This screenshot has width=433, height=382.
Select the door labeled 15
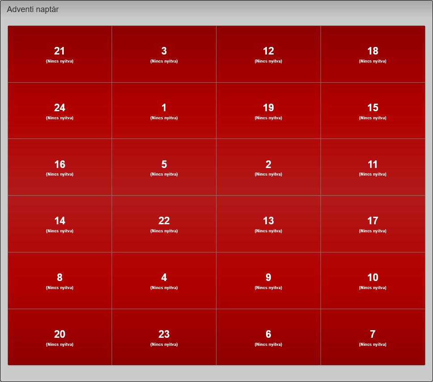tap(373, 111)
